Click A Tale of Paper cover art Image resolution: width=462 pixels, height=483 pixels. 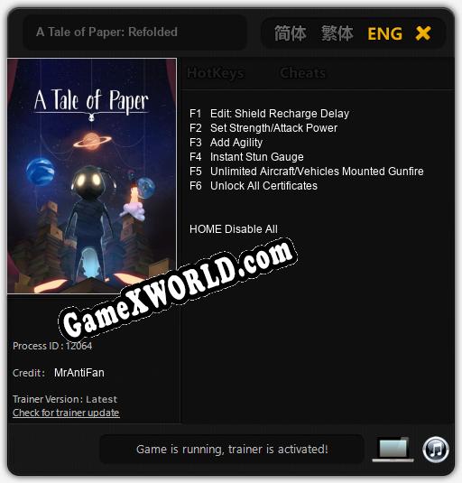[x=92, y=176]
